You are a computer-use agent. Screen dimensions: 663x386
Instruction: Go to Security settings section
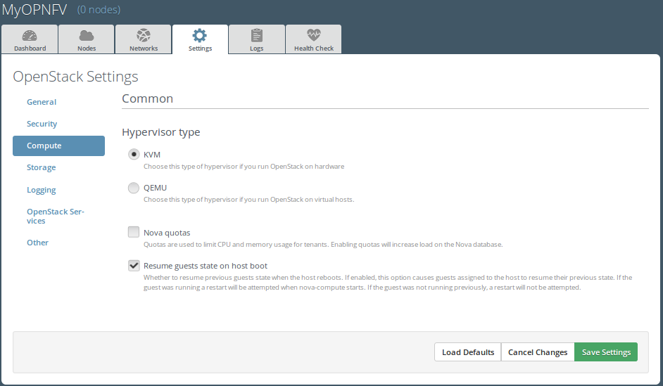[42, 124]
